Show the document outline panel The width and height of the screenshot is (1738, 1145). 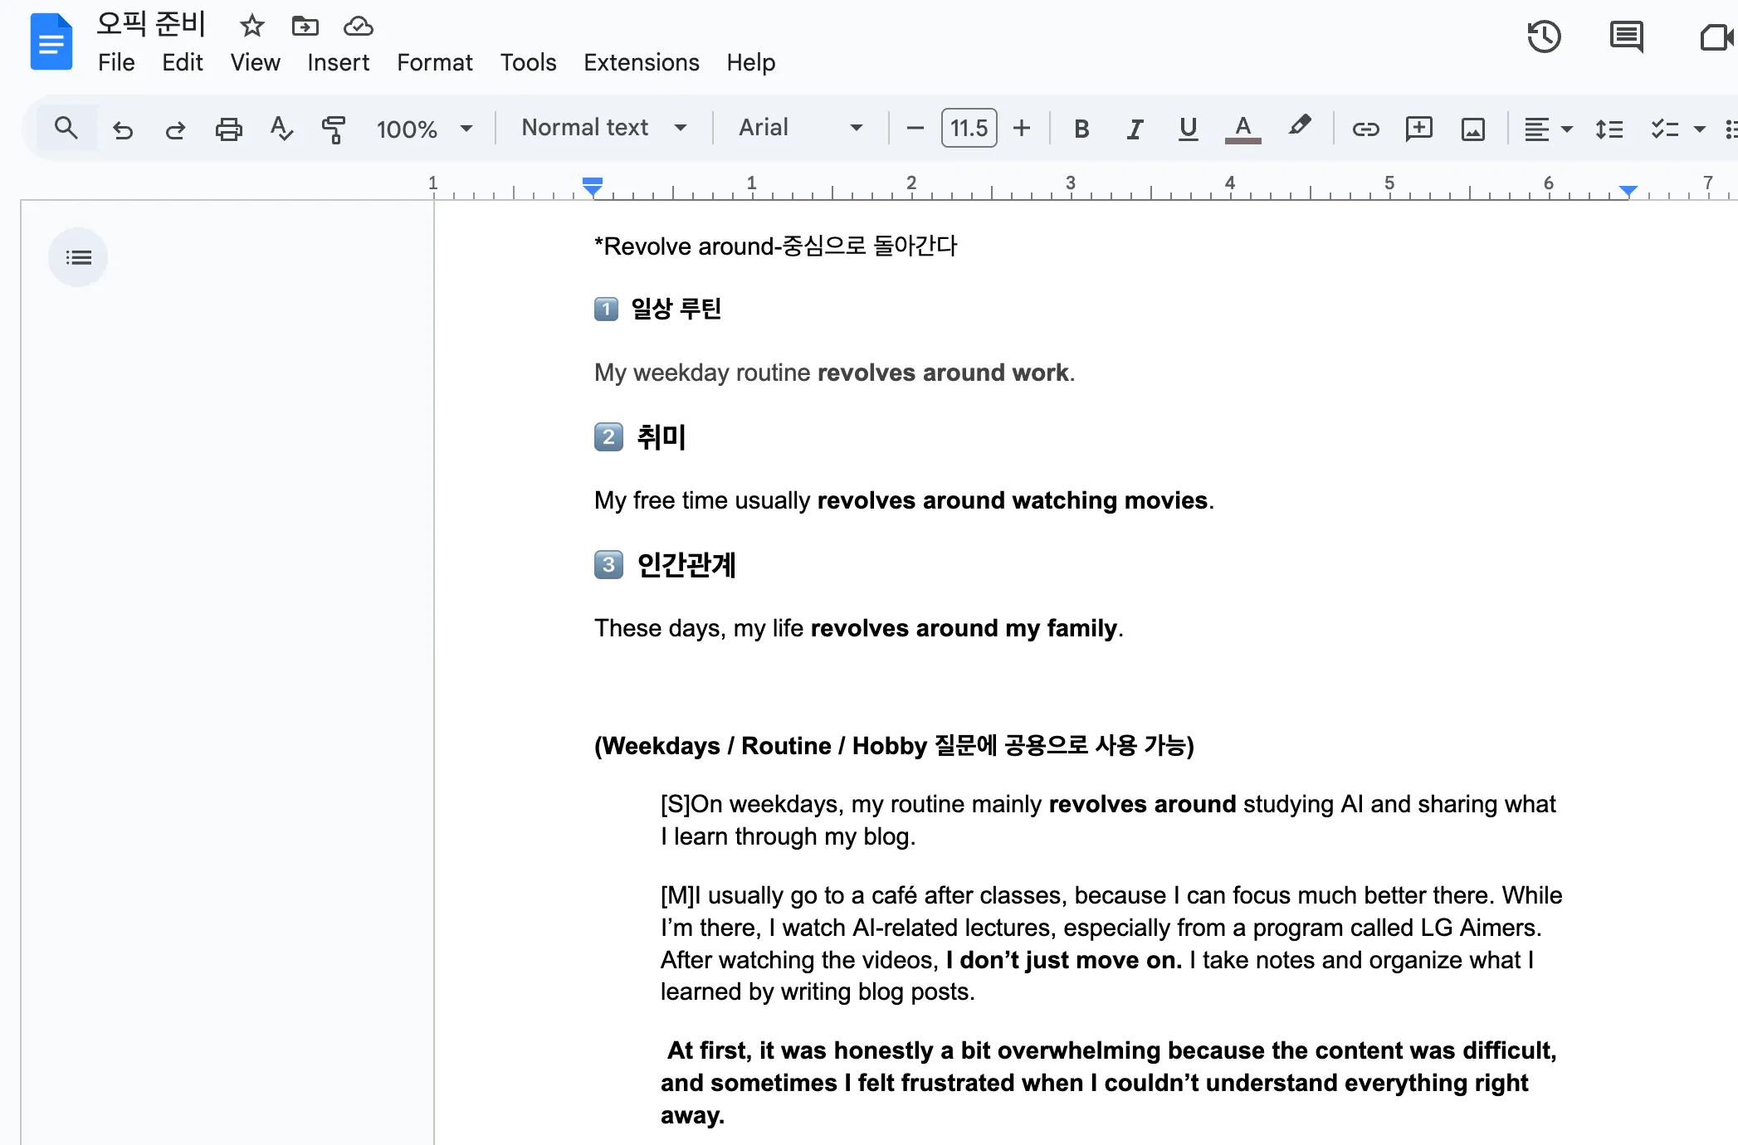tap(77, 257)
